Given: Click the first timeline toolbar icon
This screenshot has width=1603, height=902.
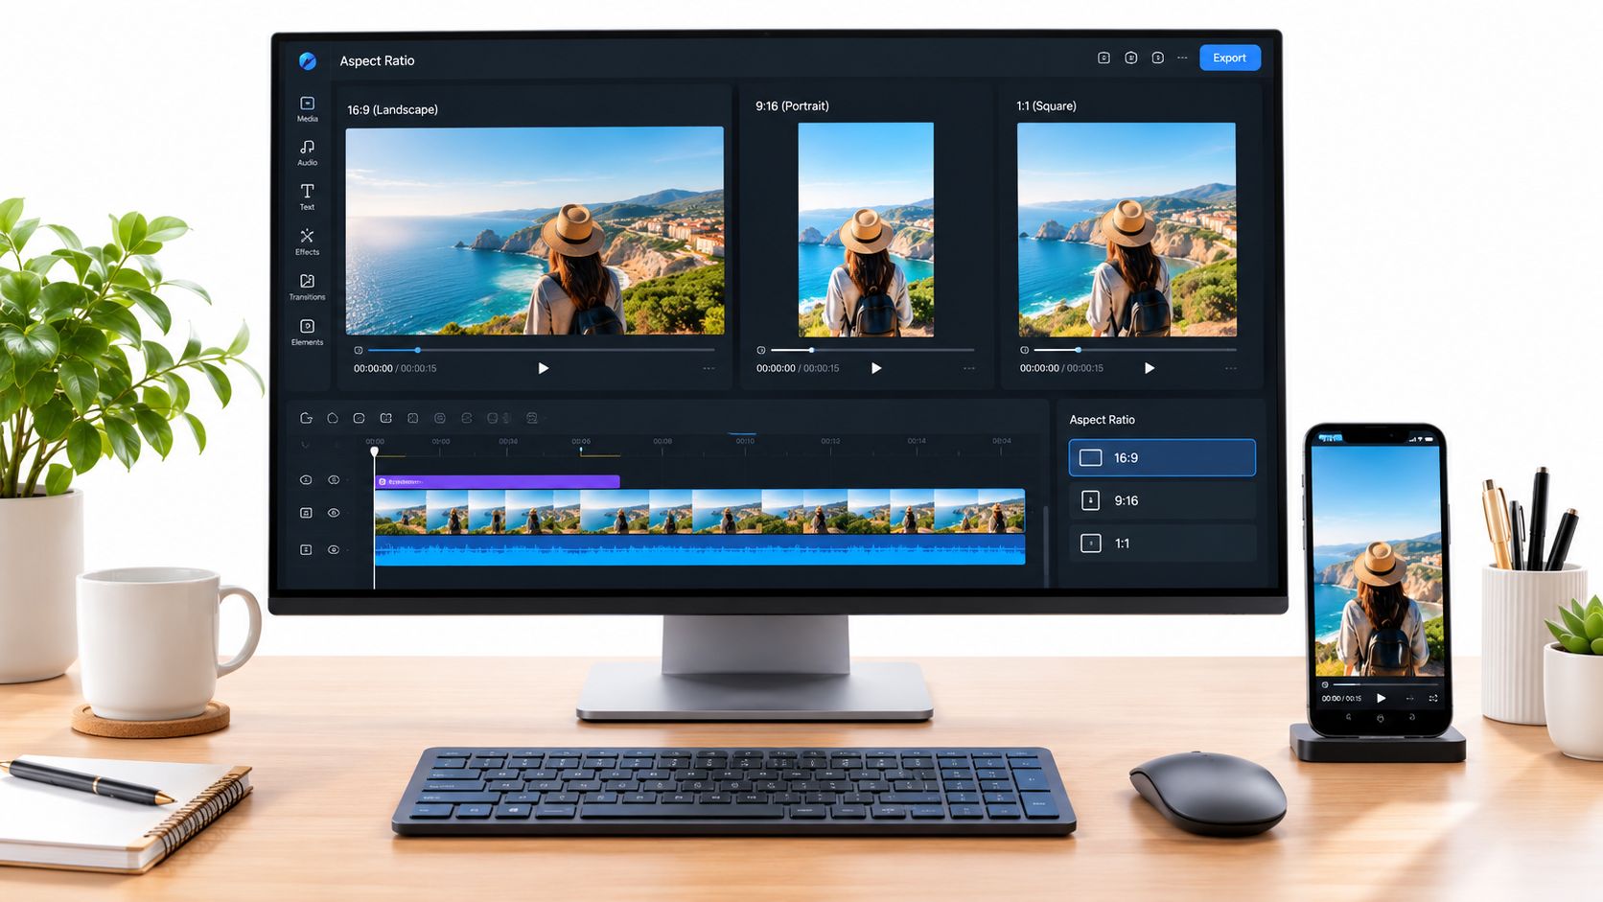Looking at the screenshot, I should coord(306,418).
